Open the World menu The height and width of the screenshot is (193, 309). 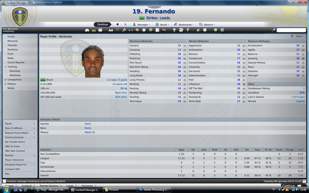162,25
